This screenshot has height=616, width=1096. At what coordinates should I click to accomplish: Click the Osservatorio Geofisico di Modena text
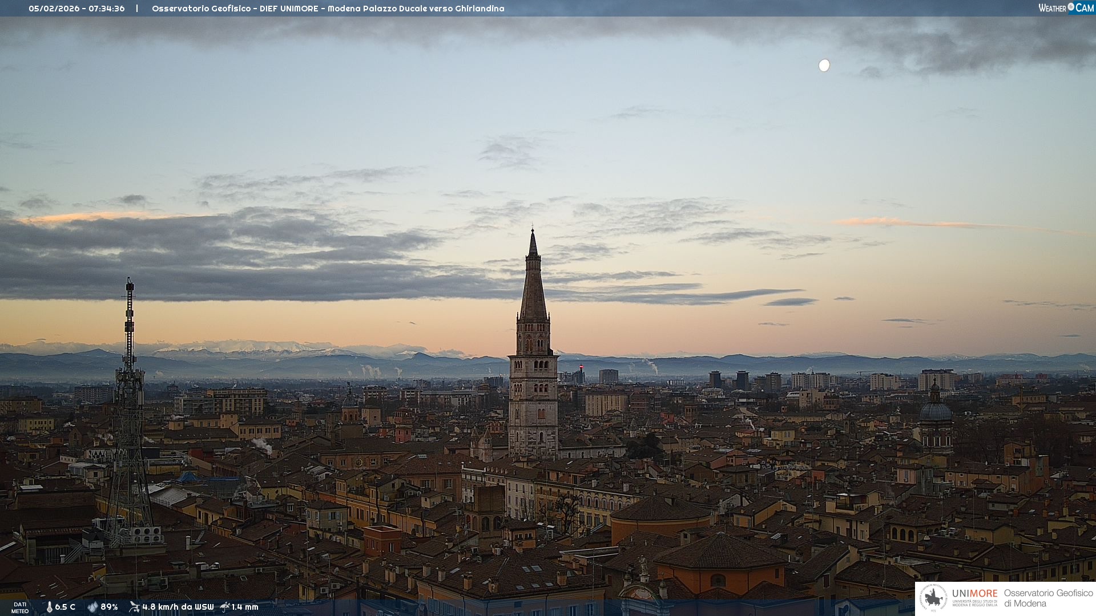tap(1047, 598)
